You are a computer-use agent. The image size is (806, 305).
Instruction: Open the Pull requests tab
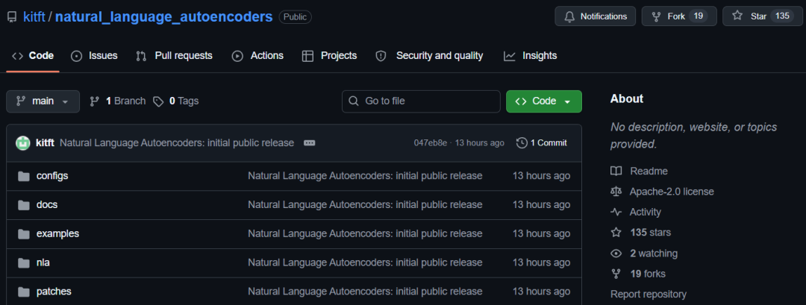tap(174, 55)
